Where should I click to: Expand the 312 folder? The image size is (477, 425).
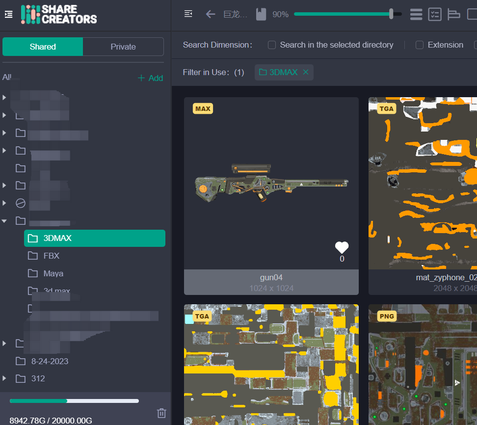4,378
